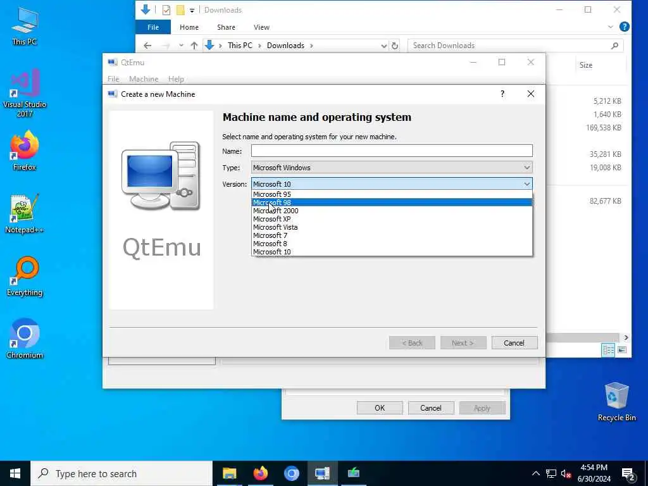Select Microsoft 98 version option
Image resolution: width=648 pixels, height=486 pixels.
392,202
